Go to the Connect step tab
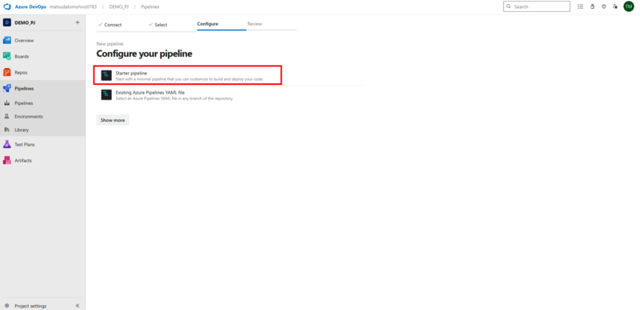 point(122,25)
